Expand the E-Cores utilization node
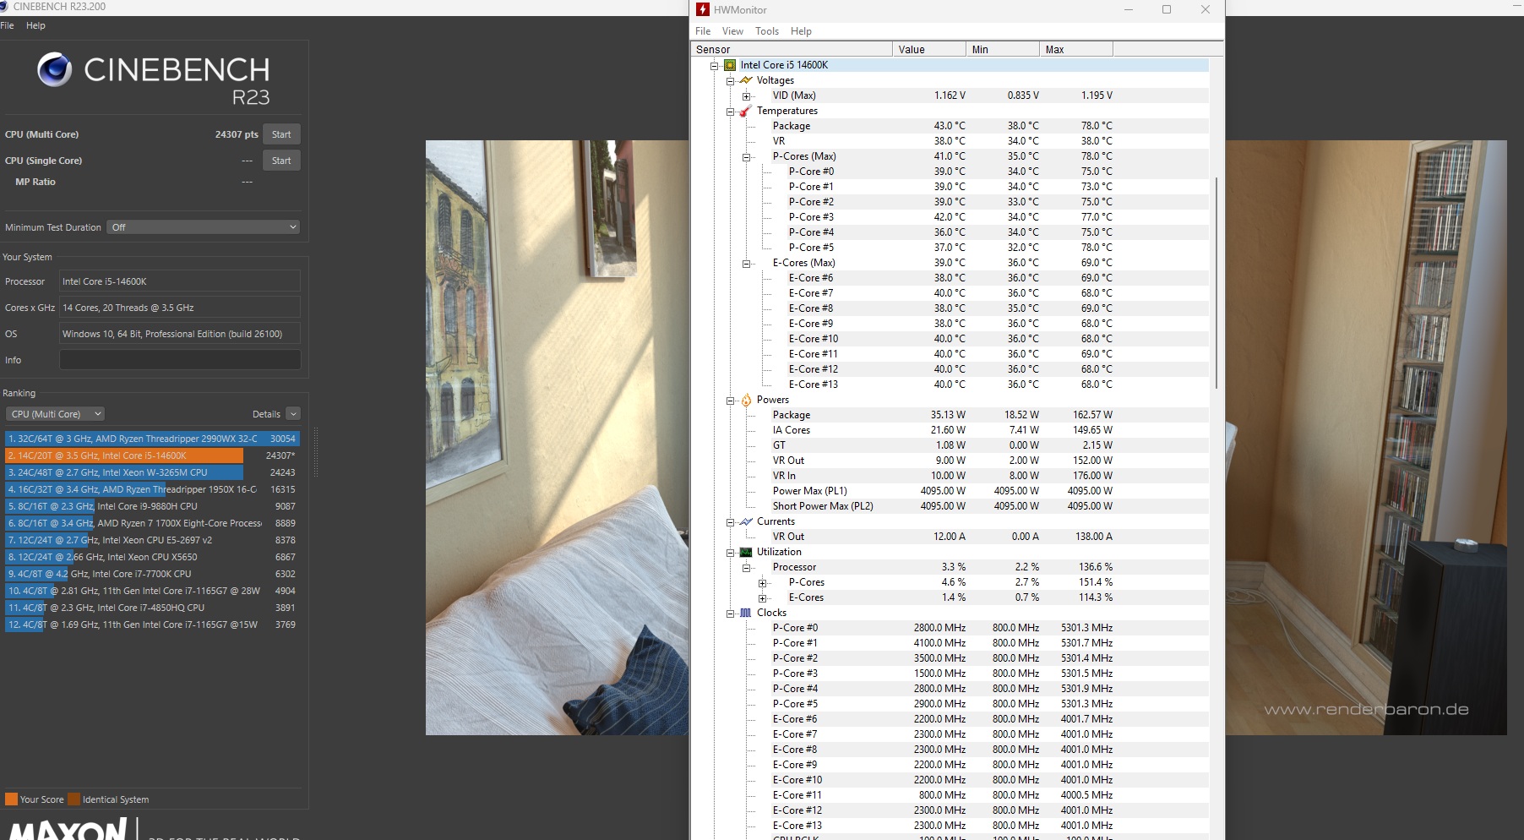This screenshot has width=1524, height=840. (763, 597)
